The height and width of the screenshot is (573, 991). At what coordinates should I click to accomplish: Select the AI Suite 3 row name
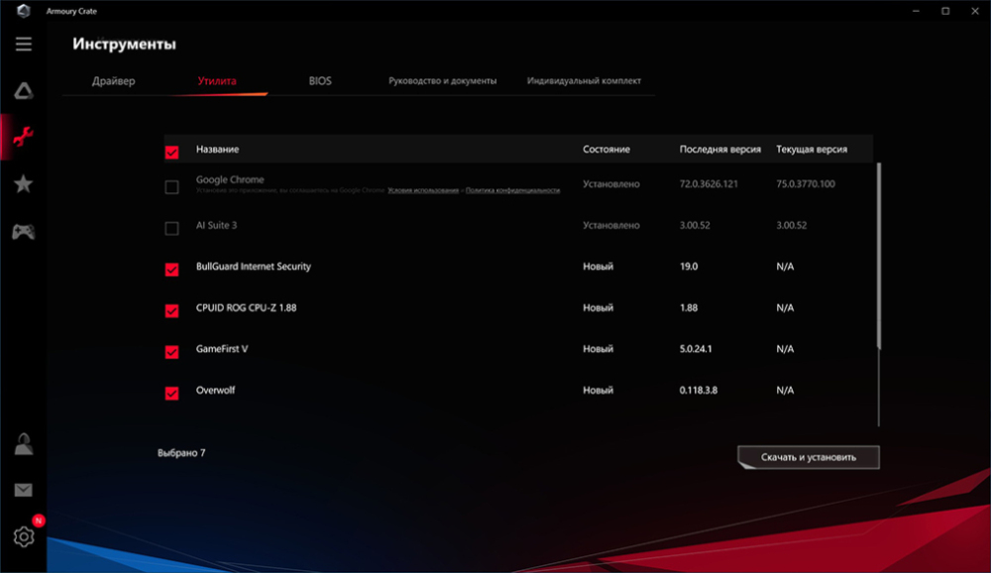[216, 225]
